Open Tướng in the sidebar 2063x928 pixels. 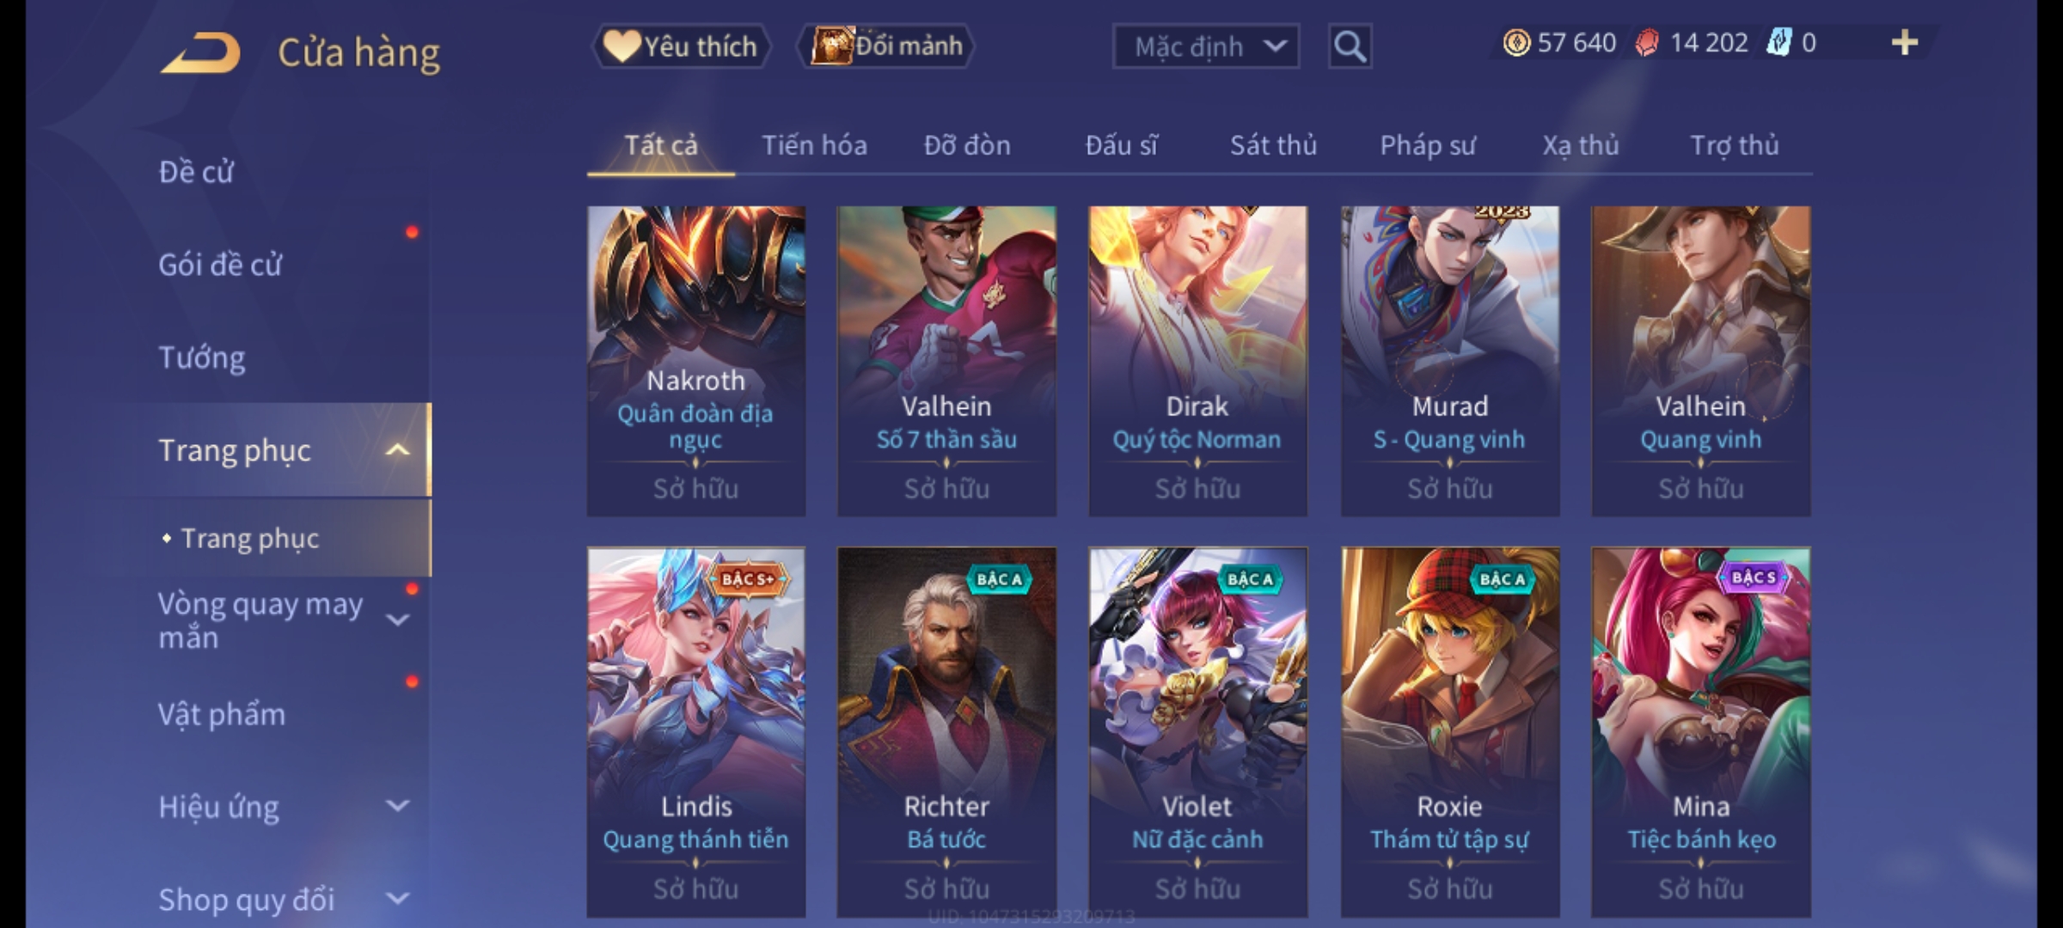coord(202,357)
